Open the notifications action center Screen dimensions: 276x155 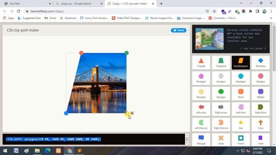269,151
